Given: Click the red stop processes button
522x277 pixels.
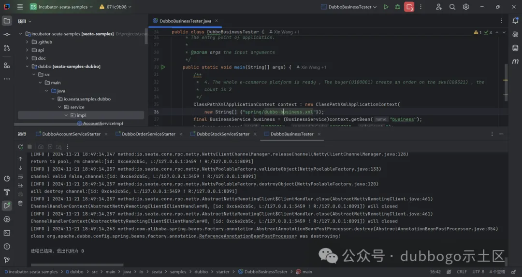Looking at the screenshot, I should pyautogui.click(x=409, y=7).
